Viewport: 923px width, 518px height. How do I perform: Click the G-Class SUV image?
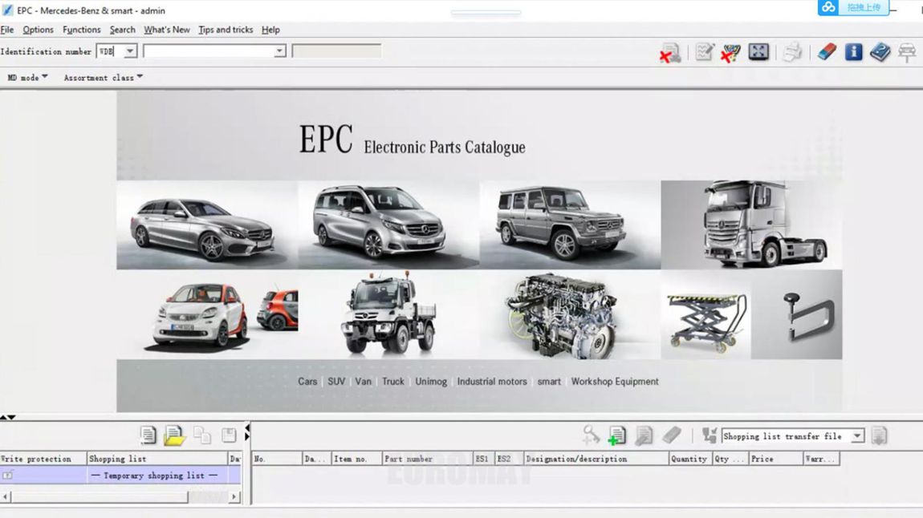click(x=570, y=225)
